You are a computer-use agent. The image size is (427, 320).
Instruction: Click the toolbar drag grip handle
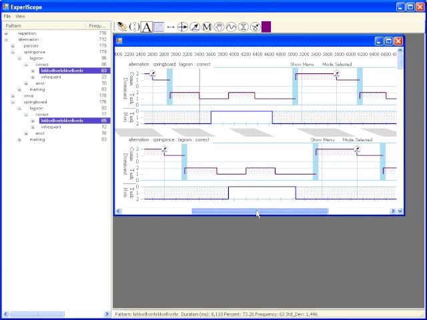click(x=115, y=27)
